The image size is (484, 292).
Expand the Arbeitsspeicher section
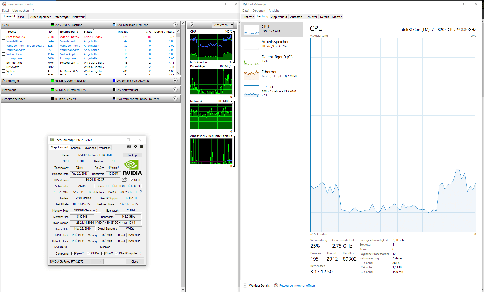(x=175, y=99)
